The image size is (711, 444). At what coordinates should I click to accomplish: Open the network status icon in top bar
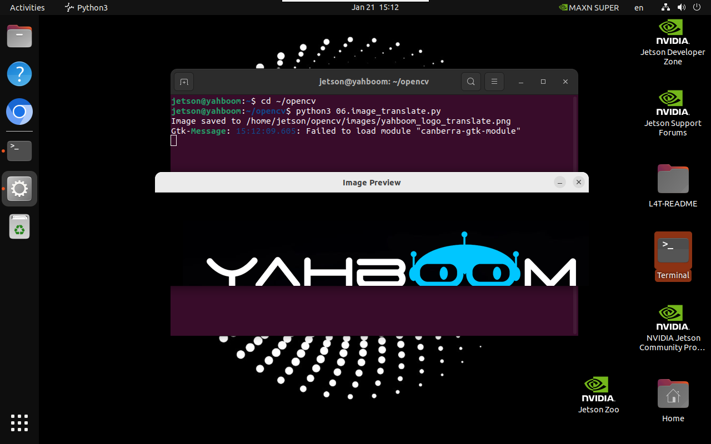click(x=666, y=8)
